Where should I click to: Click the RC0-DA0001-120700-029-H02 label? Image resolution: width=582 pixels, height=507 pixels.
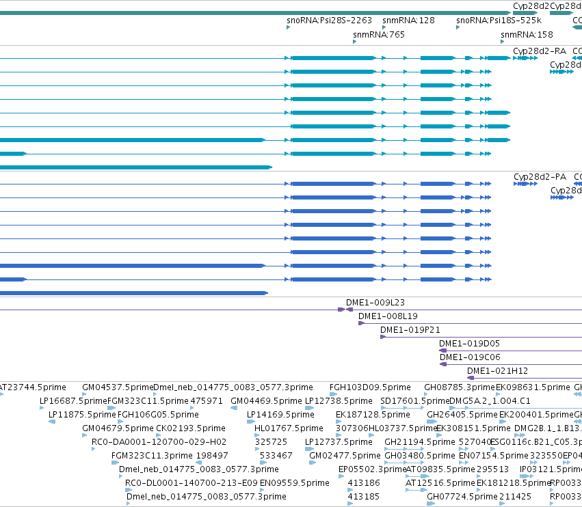point(159,443)
